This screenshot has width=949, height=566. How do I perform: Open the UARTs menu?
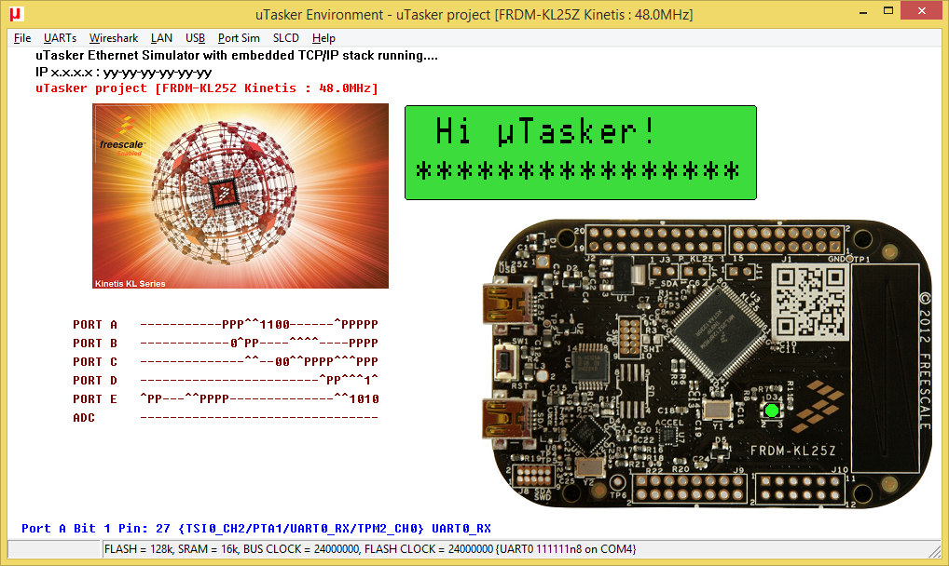click(60, 38)
